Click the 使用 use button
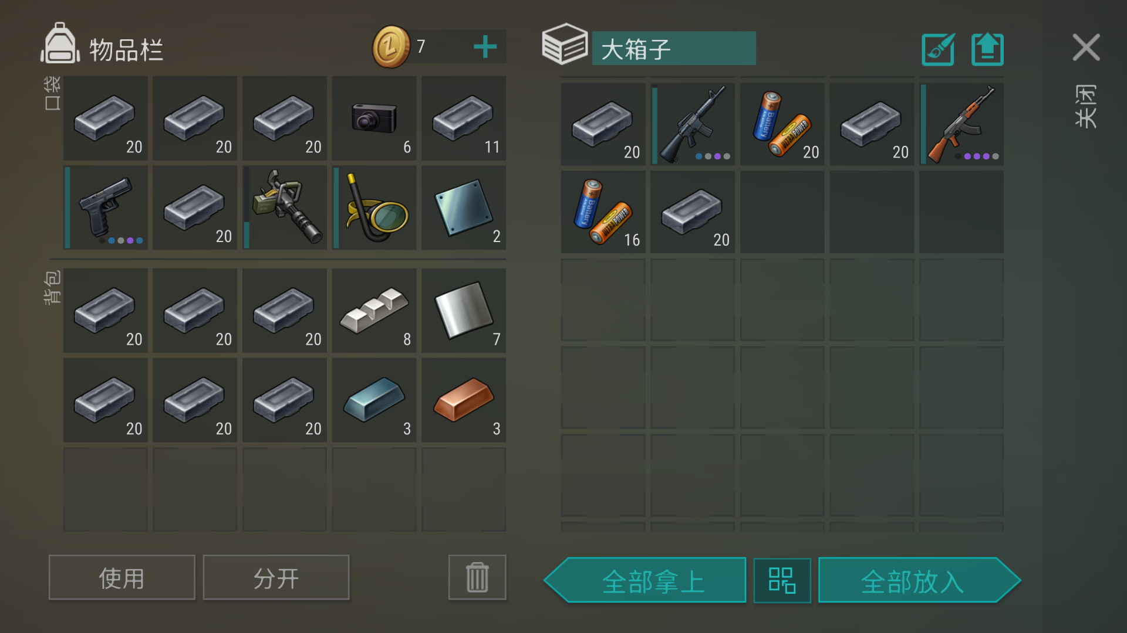The image size is (1127, 633). click(x=122, y=577)
